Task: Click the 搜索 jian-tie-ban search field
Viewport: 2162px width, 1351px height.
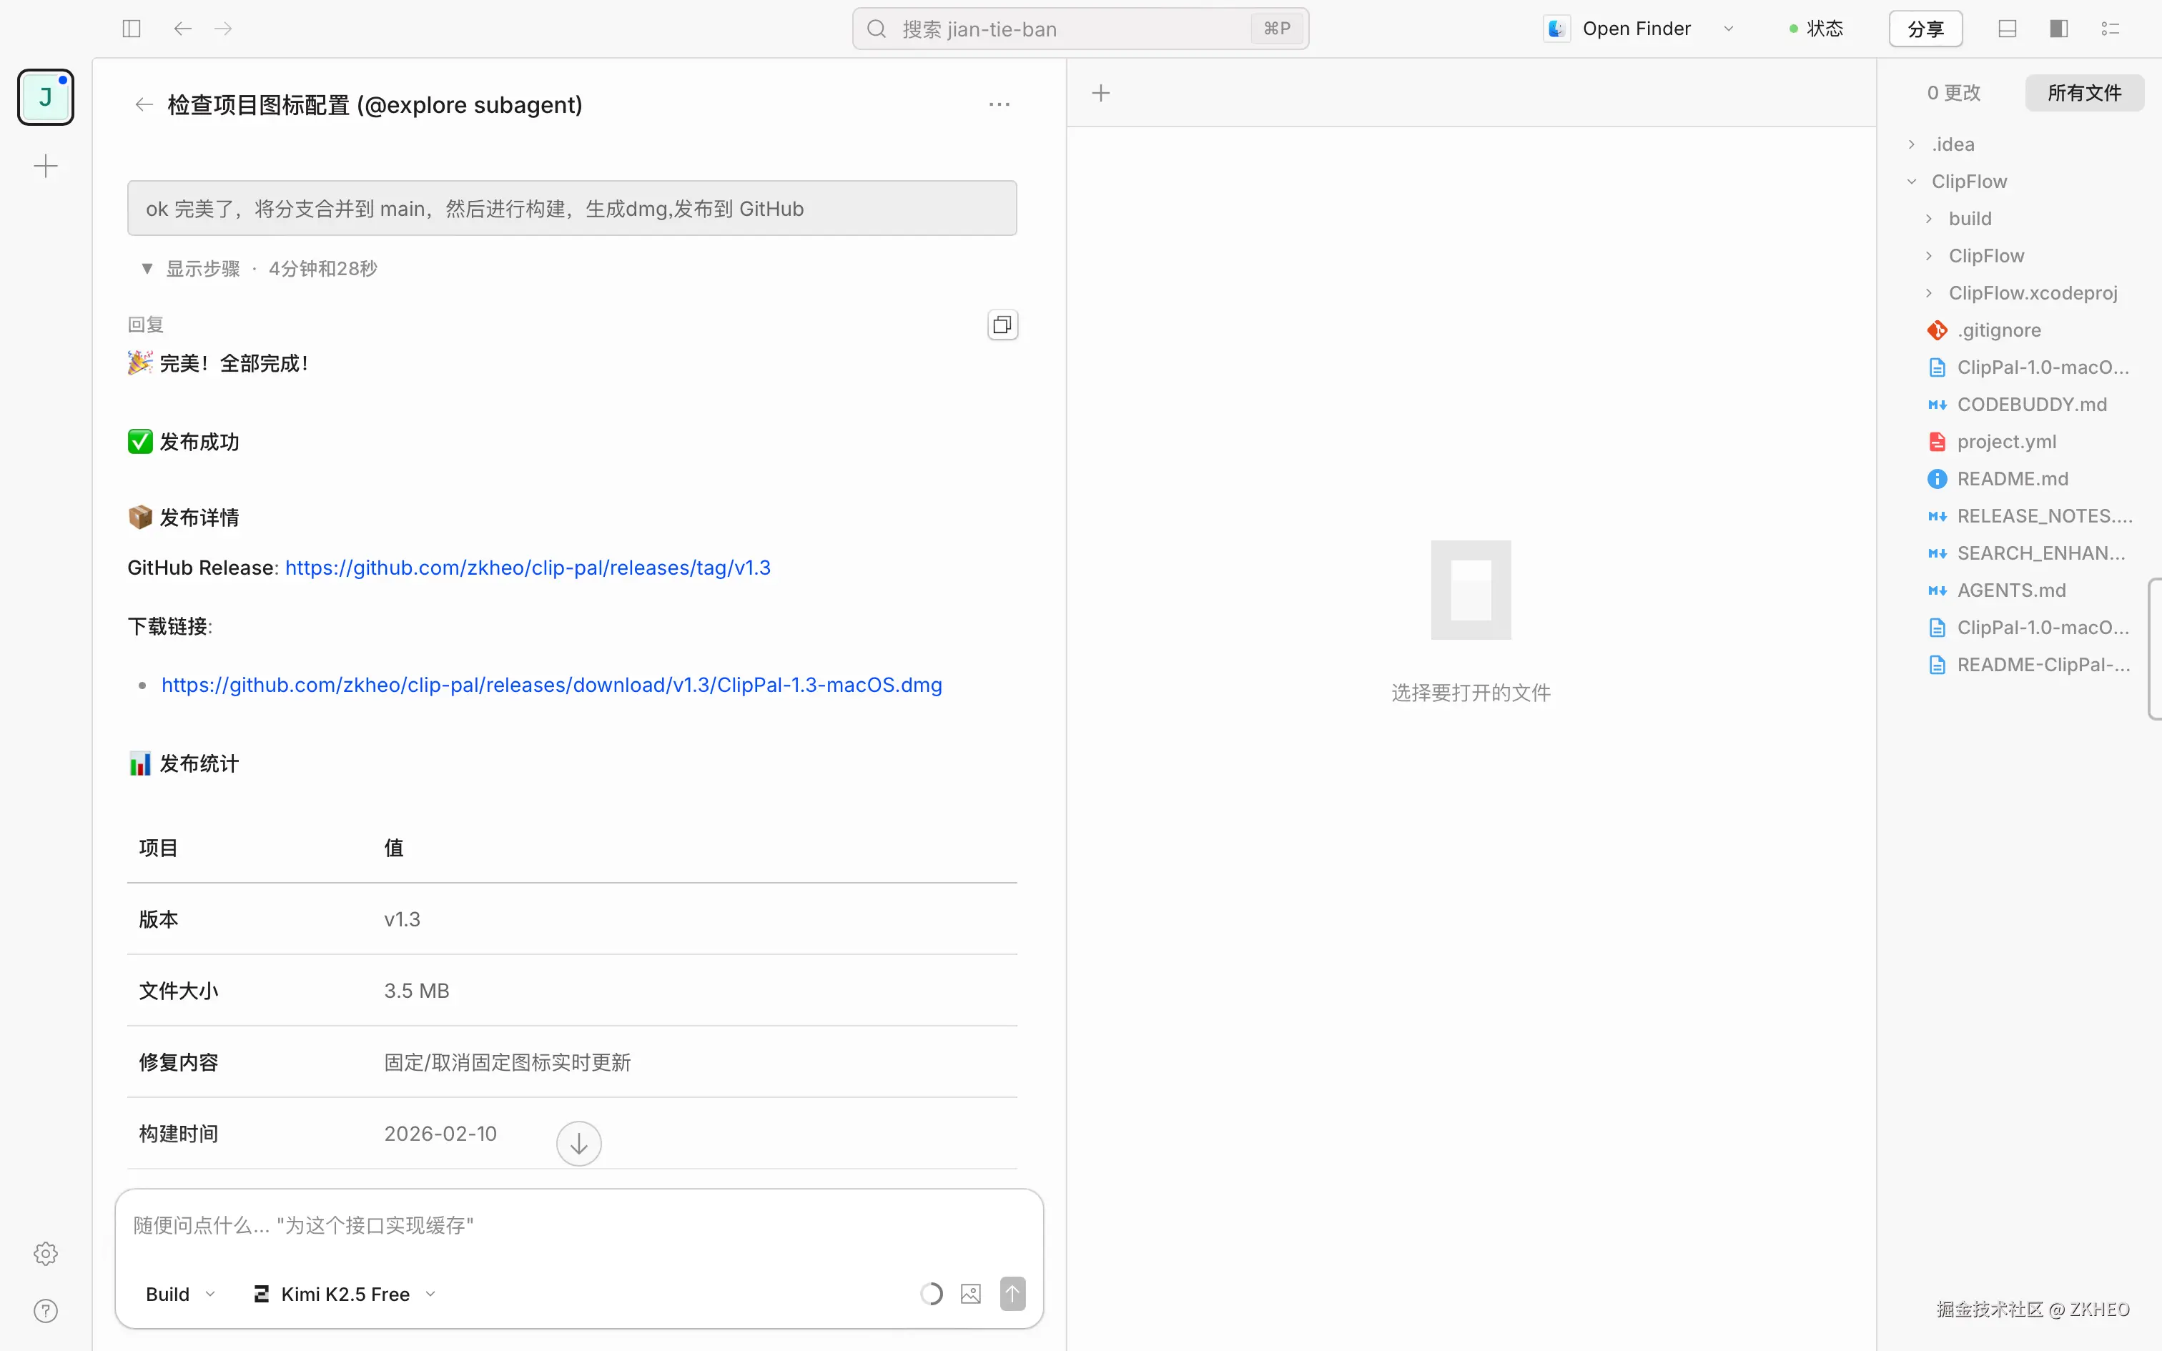Action: tap(1072, 29)
